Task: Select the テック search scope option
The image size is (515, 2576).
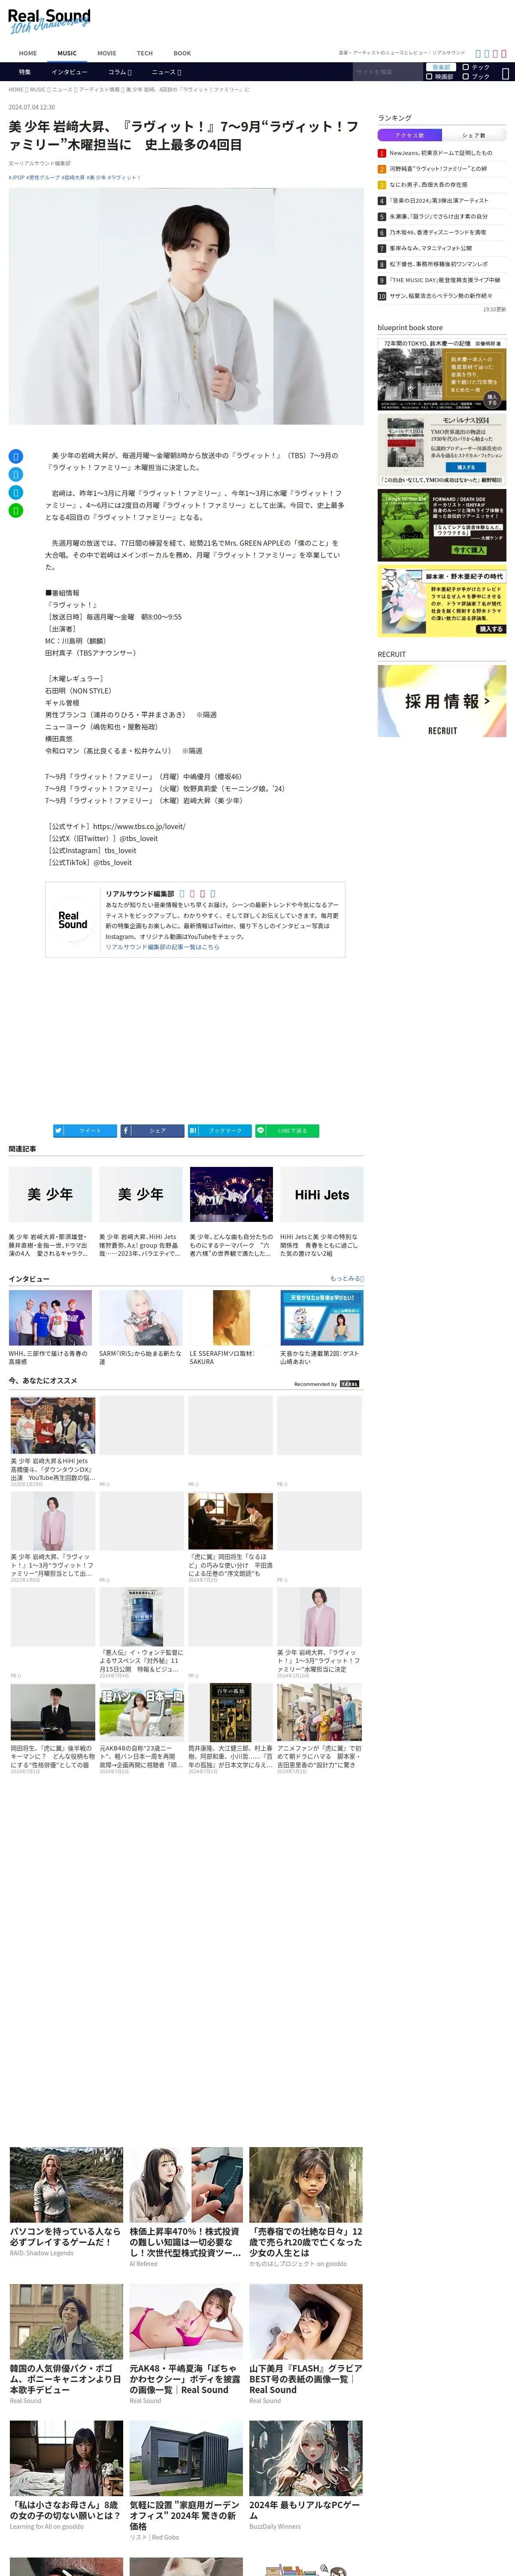Action: click(x=476, y=67)
